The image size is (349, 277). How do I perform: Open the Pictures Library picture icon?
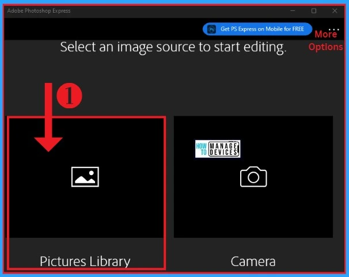(x=85, y=177)
